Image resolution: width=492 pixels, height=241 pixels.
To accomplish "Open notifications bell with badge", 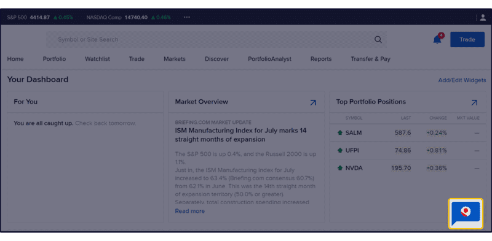I will pyautogui.click(x=438, y=39).
